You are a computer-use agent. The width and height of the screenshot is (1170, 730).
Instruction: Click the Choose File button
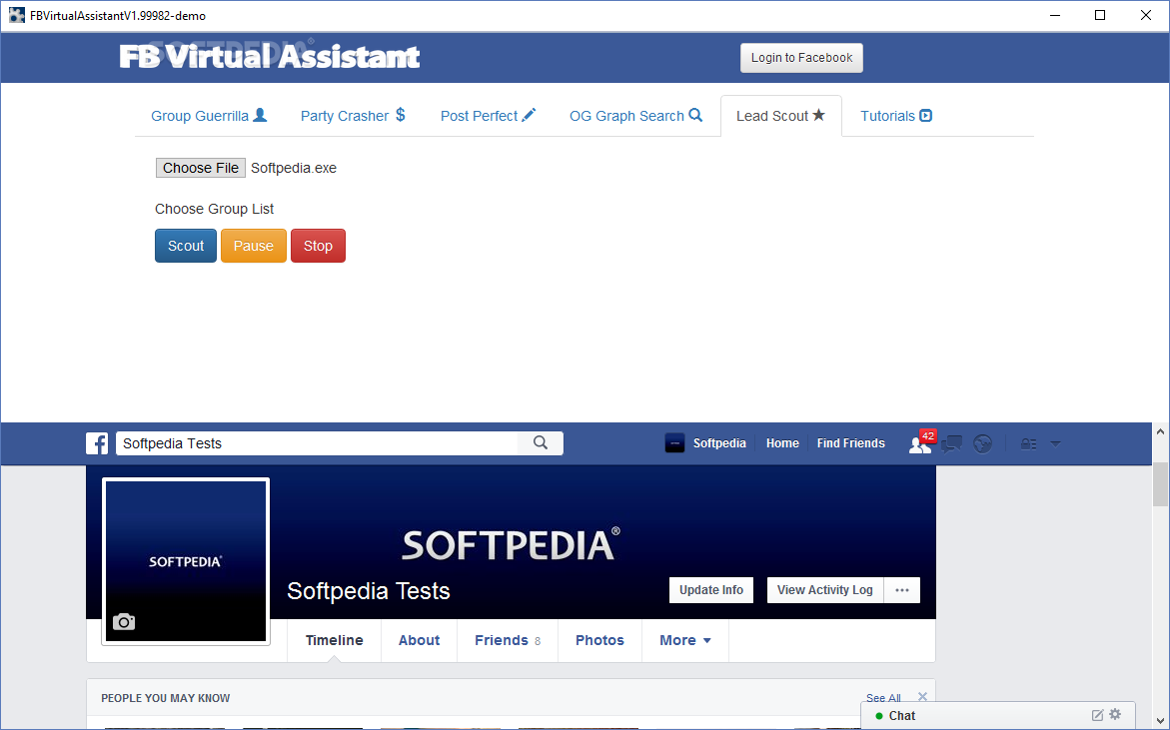tap(201, 168)
